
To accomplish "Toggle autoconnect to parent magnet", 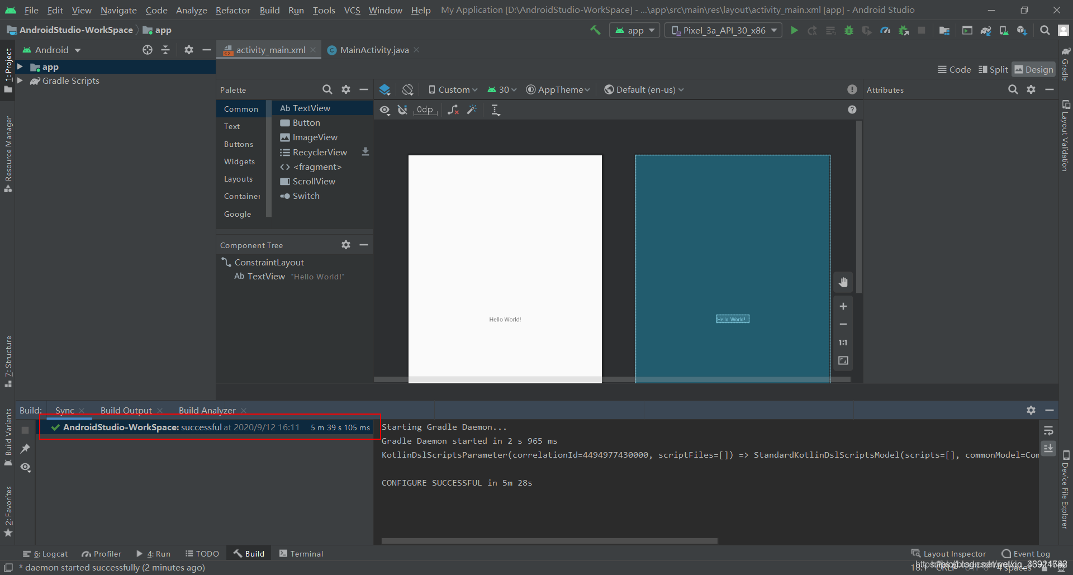I will pos(402,110).
